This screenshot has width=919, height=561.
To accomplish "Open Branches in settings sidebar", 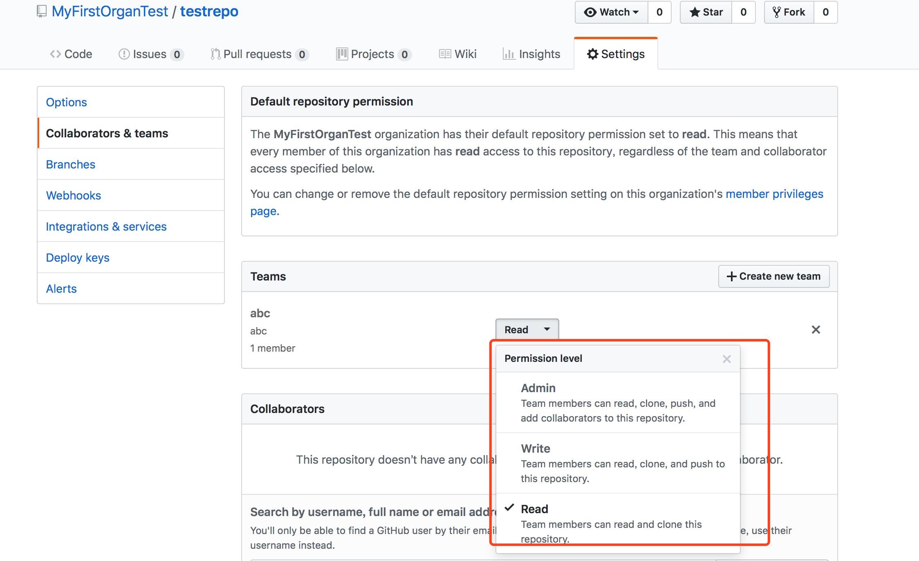I will tap(70, 164).
